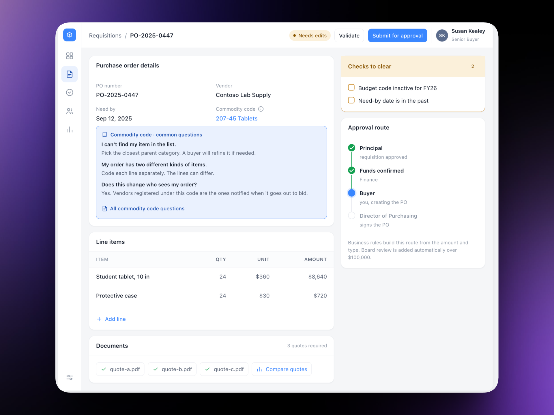Open the dashboard grid icon in sidebar

(x=70, y=56)
